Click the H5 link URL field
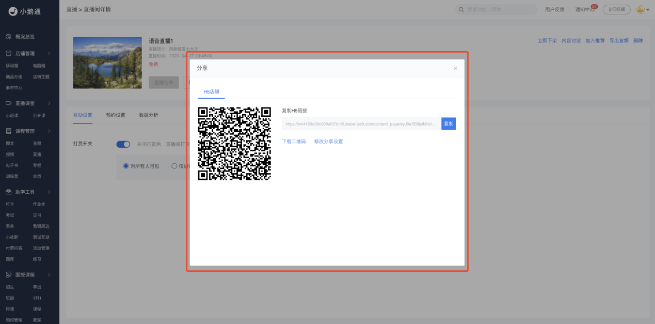Viewport: 655px width, 324px height. click(361, 124)
